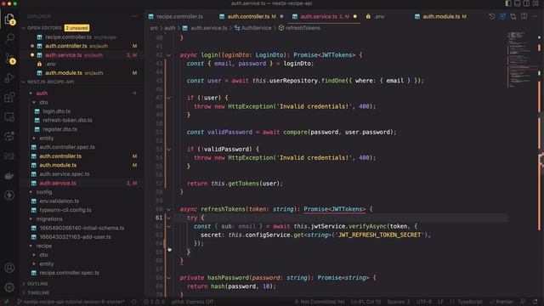This screenshot has height=306, width=544.
Task: Collapse the auth dto folder
Action: (43, 102)
